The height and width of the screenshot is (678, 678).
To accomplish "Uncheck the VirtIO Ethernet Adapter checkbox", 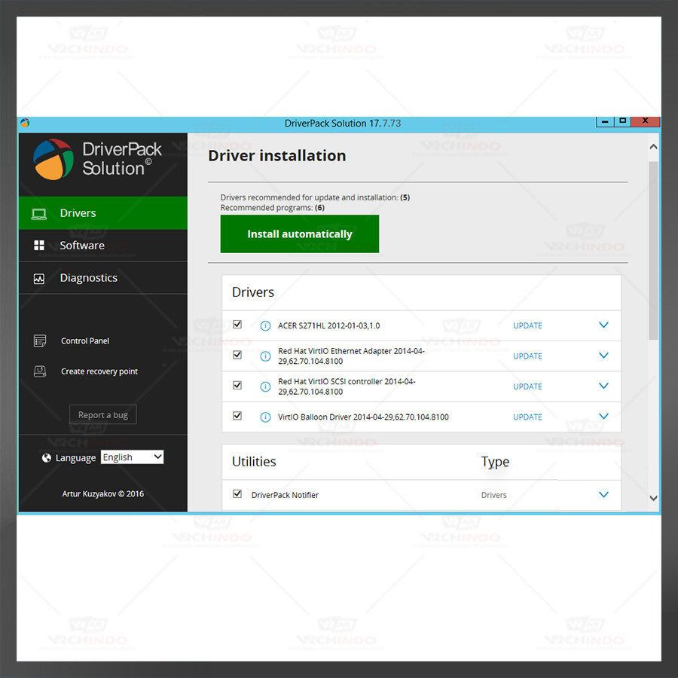I will 237,355.
